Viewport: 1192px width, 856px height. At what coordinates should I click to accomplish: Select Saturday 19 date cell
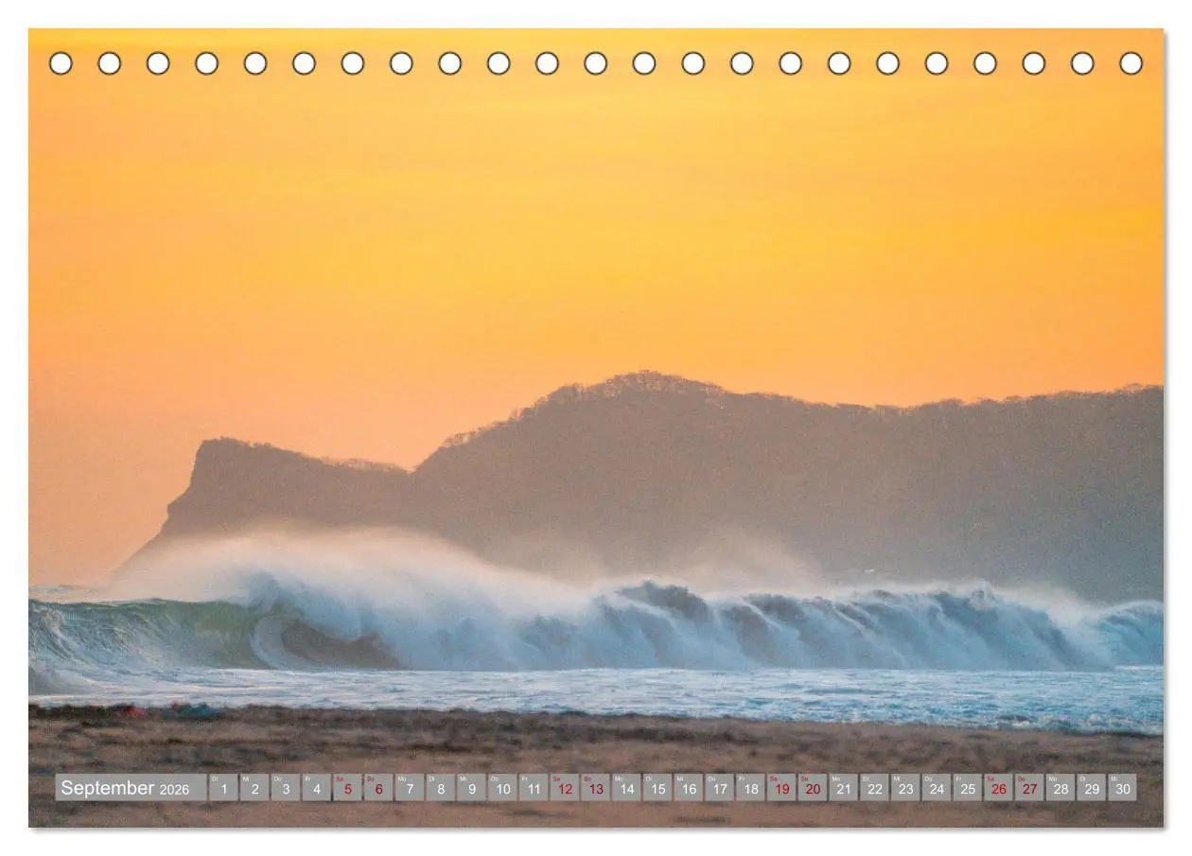(x=781, y=788)
